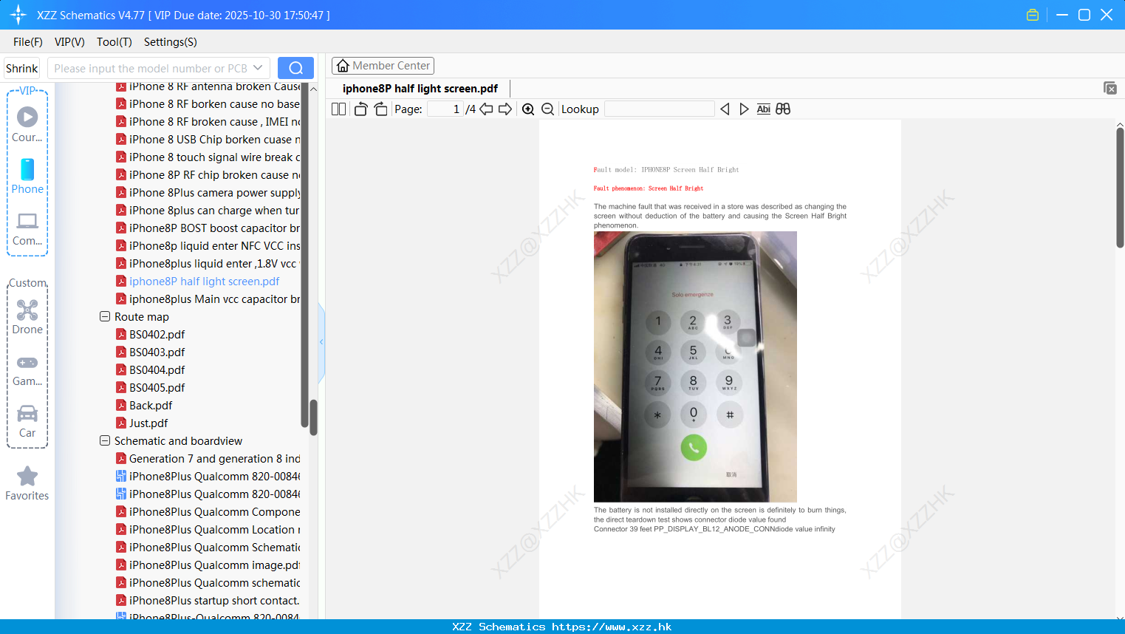Collapse Schematic and boardview folder
1125x634 pixels.
(105, 440)
